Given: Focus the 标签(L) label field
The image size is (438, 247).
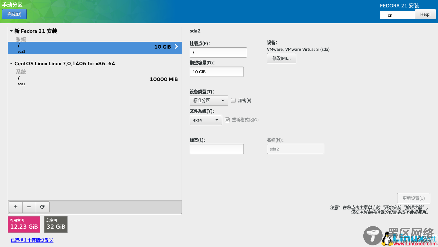Looking at the screenshot, I should [216, 149].
